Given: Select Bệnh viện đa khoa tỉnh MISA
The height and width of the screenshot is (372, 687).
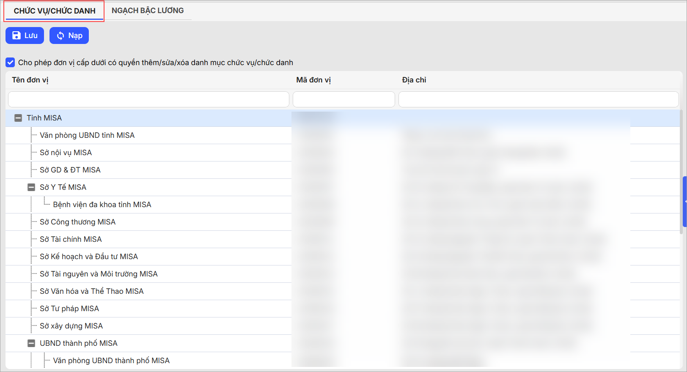Looking at the screenshot, I should point(102,205).
